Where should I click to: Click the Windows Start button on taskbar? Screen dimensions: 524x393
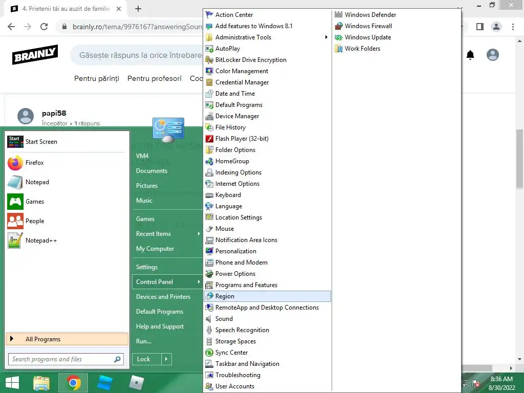pyautogui.click(x=12, y=383)
